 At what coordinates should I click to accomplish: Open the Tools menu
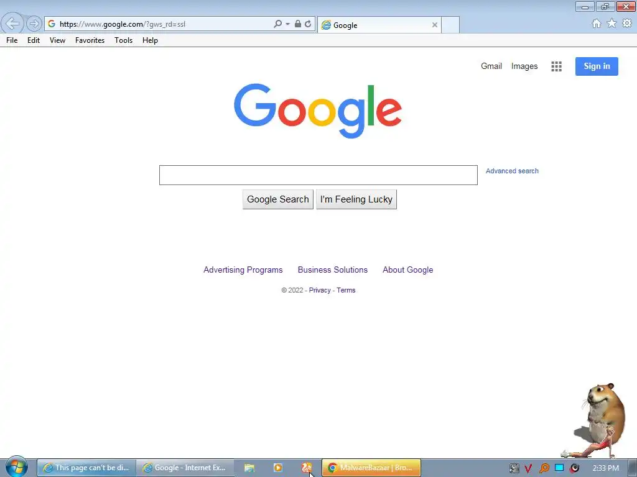(x=124, y=40)
